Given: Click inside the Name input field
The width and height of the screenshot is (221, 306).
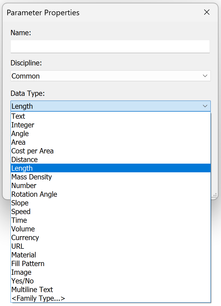Looking at the screenshot, I should tap(110, 46).
